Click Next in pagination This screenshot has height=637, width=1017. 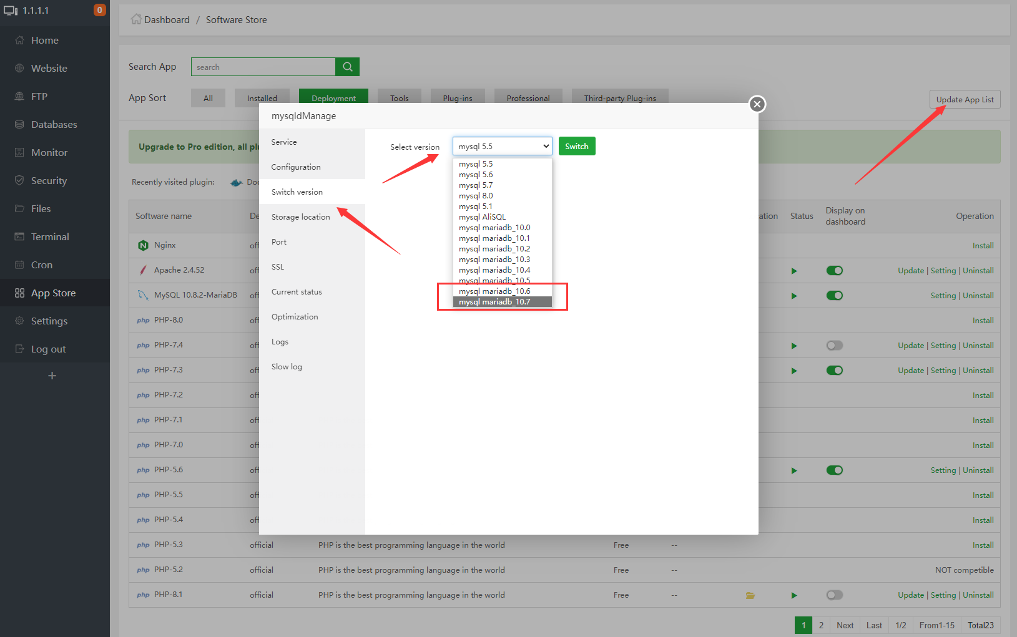[x=845, y=625]
